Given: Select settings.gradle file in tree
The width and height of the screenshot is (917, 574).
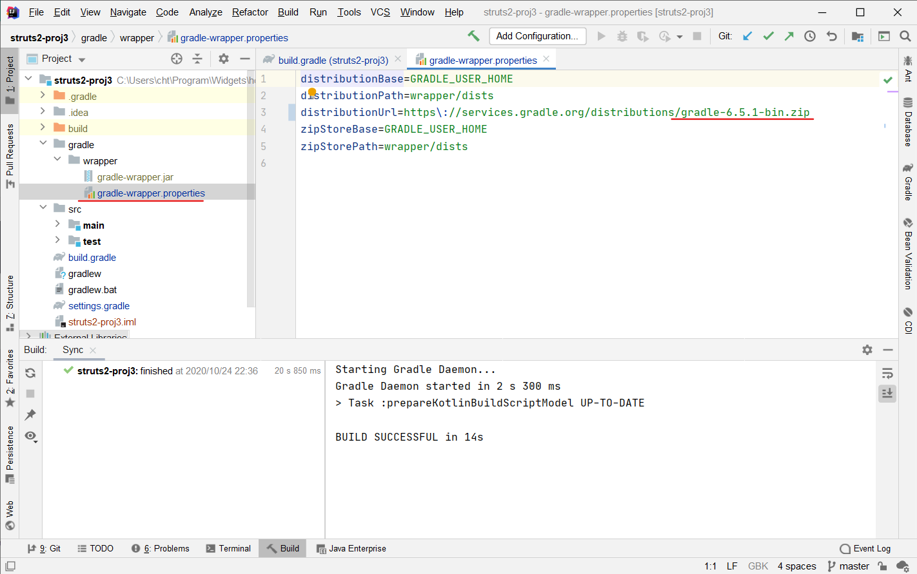Looking at the screenshot, I should click(x=99, y=305).
